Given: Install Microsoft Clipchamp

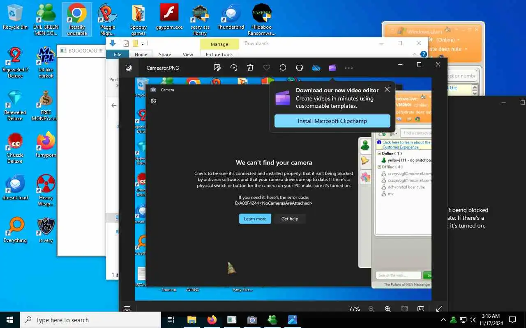Looking at the screenshot, I should 332,121.
